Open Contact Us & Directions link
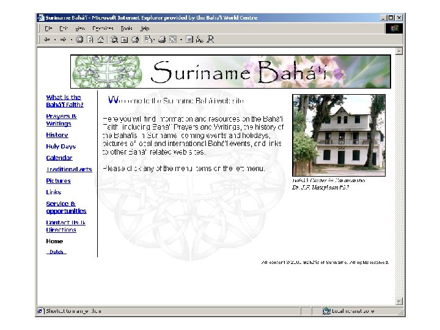 pyautogui.click(x=65, y=226)
